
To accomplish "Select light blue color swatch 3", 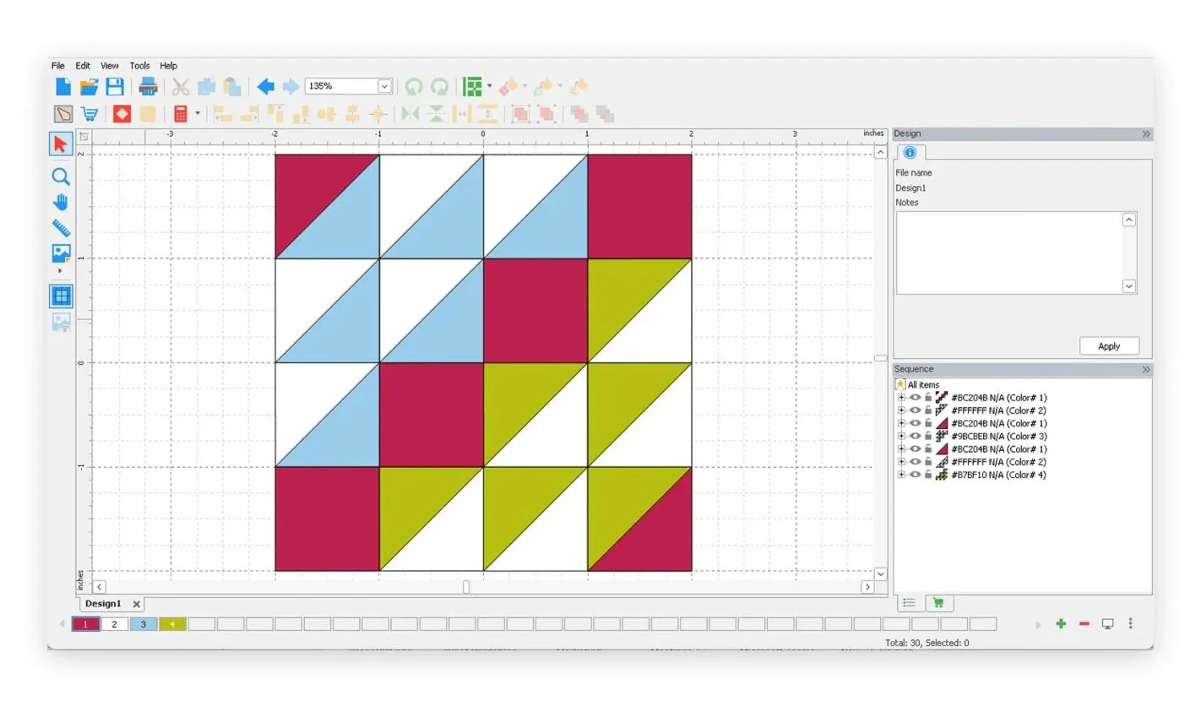I will [144, 625].
